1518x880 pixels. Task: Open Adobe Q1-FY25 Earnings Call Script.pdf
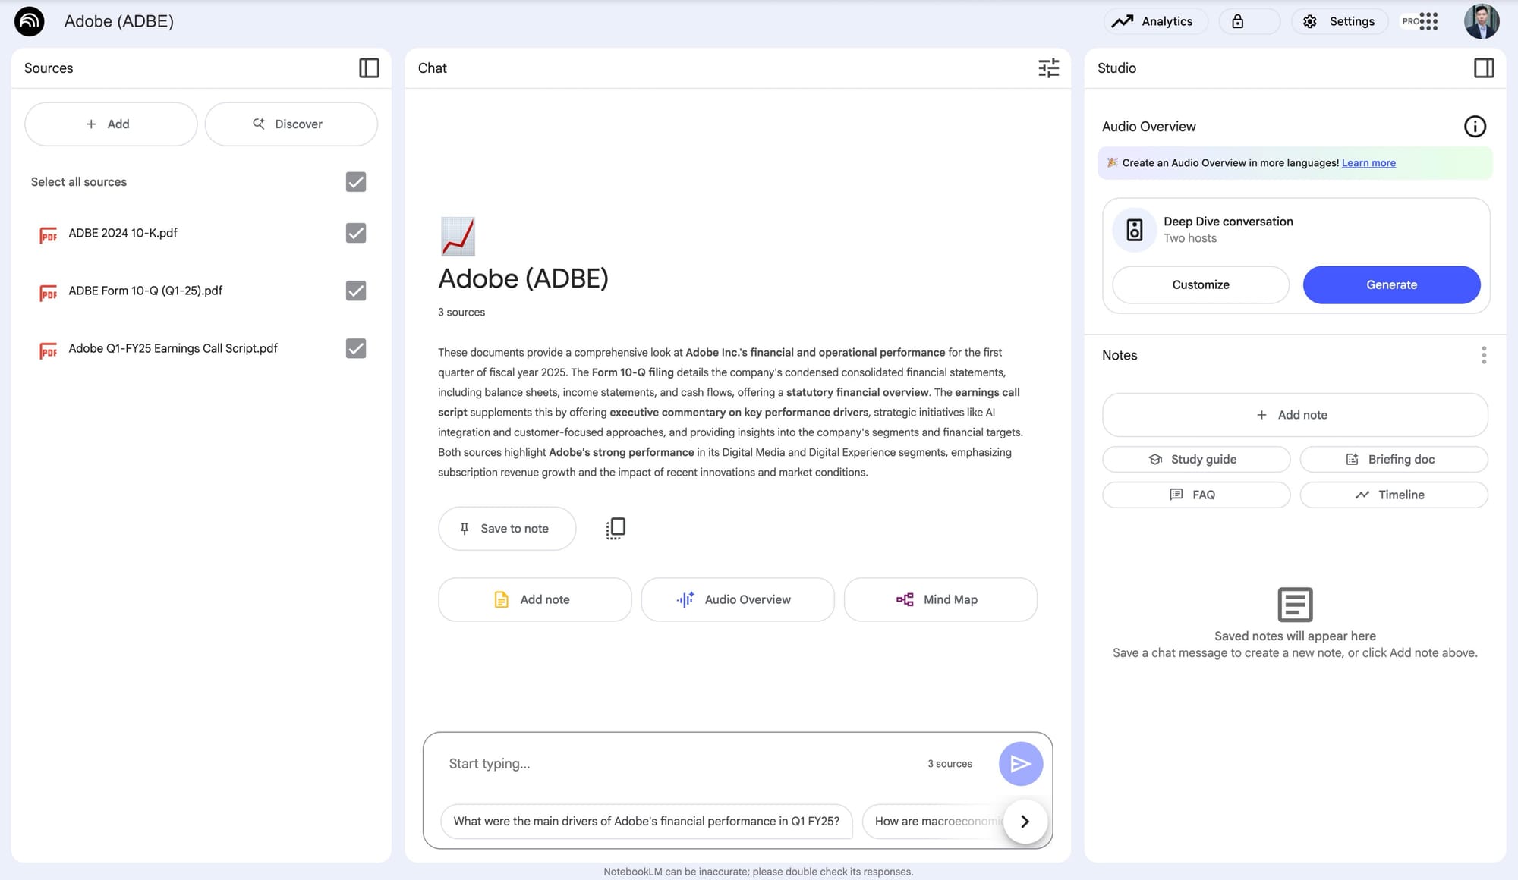[173, 348]
